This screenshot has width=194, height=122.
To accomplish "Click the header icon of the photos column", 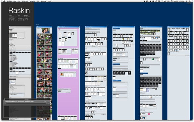I will [37, 27].
